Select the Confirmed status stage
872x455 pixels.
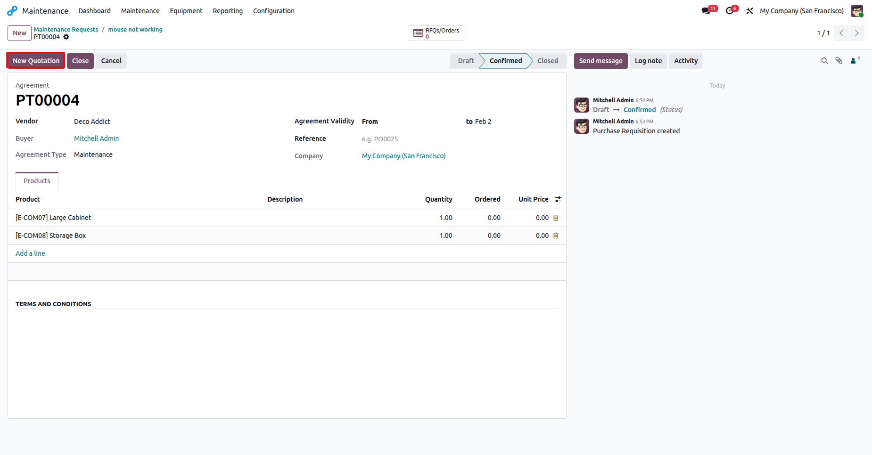click(506, 61)
